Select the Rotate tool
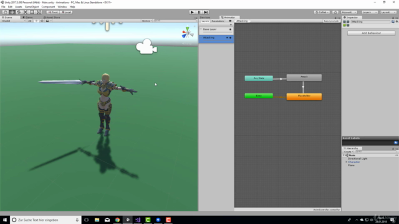Image resolution: width=399 pixels, height=224 pixels. (x=19, y=12)
